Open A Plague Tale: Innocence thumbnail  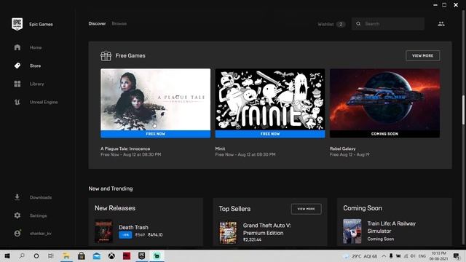pos(155,100)
